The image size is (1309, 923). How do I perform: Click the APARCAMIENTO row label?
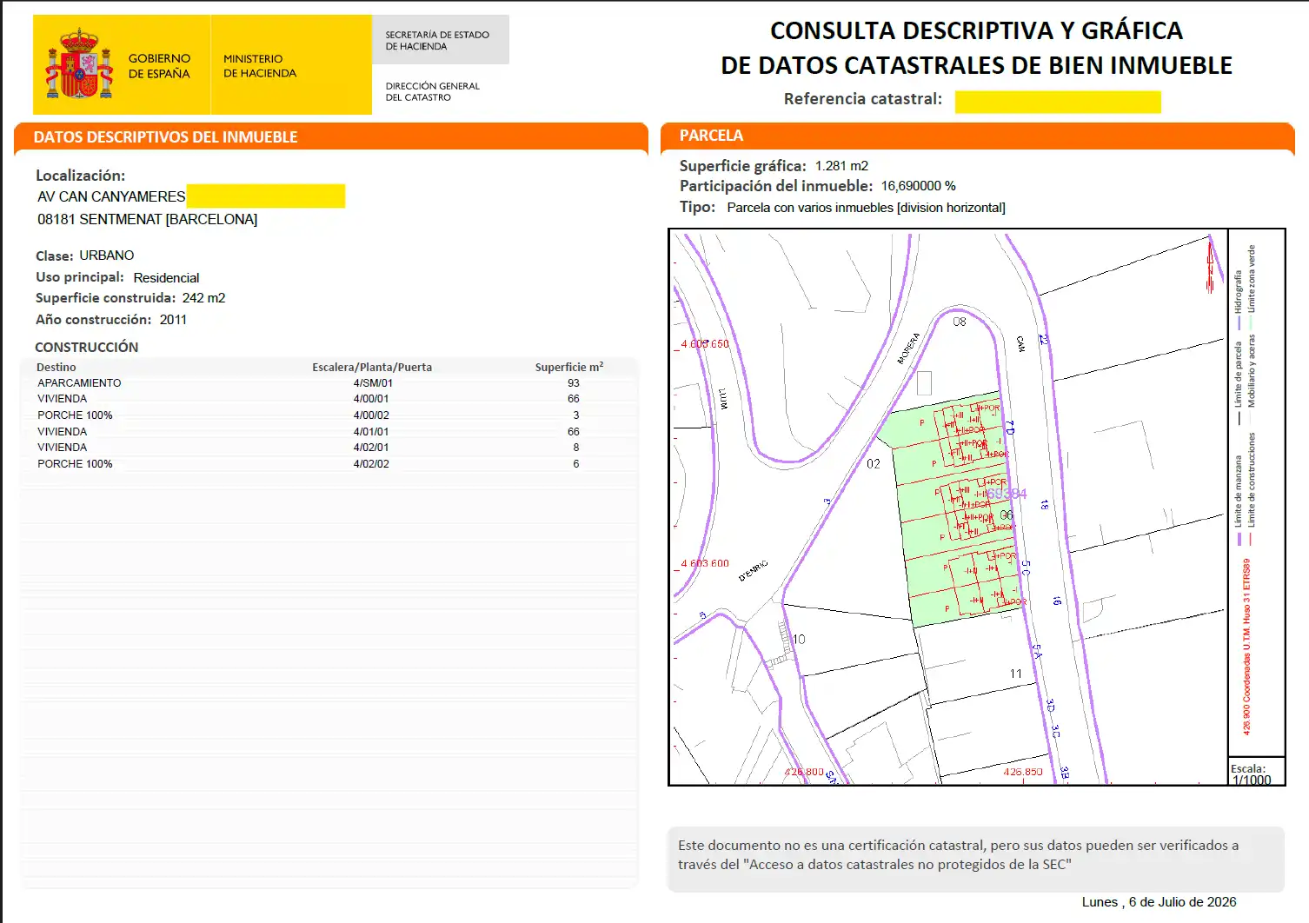point(79,383)
